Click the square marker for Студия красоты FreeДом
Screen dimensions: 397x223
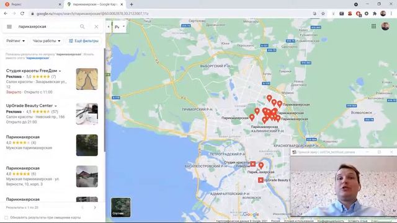point(252,164)
